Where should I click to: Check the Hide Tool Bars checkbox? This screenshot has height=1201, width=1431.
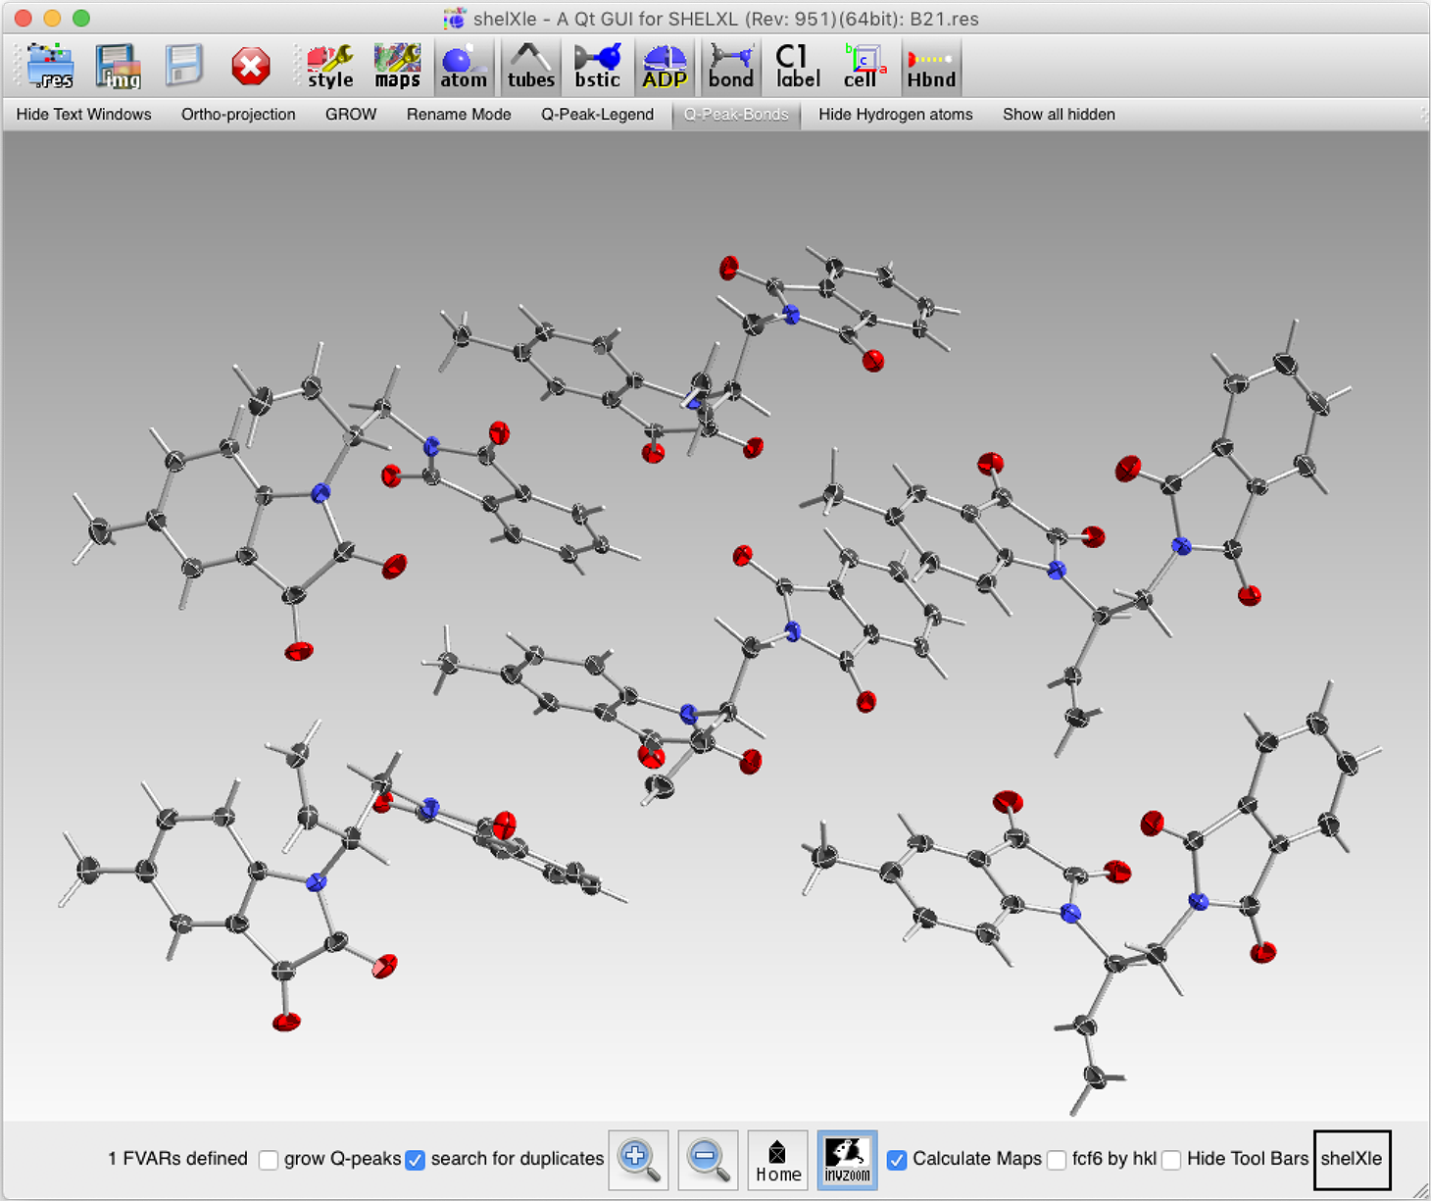(x=1171, y=1160)
